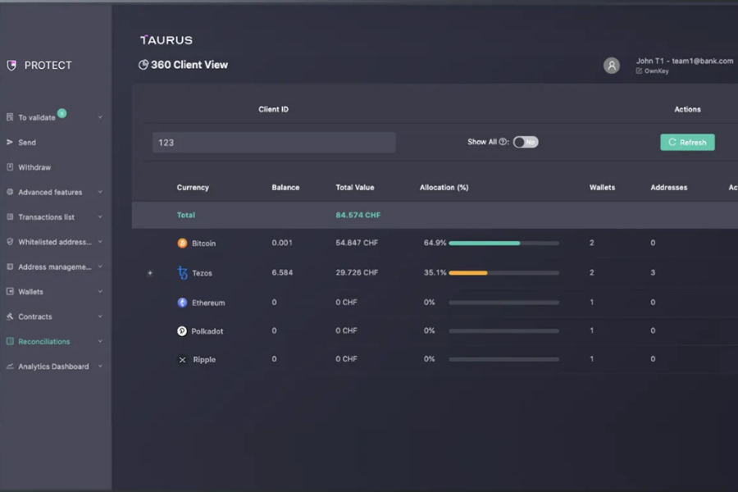Click the OwnKey edit icon
This screenshot has width=738, height=492.
[x=639, y=71]
